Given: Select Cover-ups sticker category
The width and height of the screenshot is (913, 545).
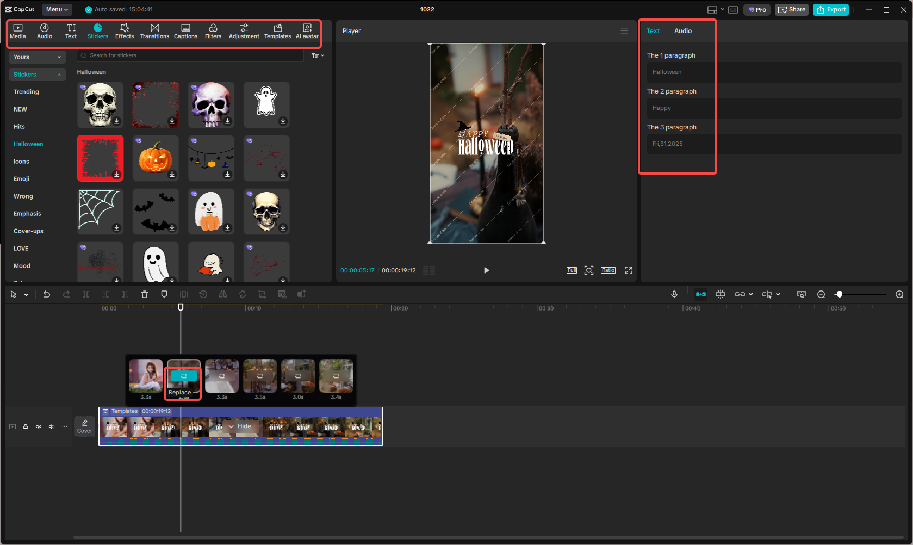Looking at the screenshot, I should pos(28,231).
